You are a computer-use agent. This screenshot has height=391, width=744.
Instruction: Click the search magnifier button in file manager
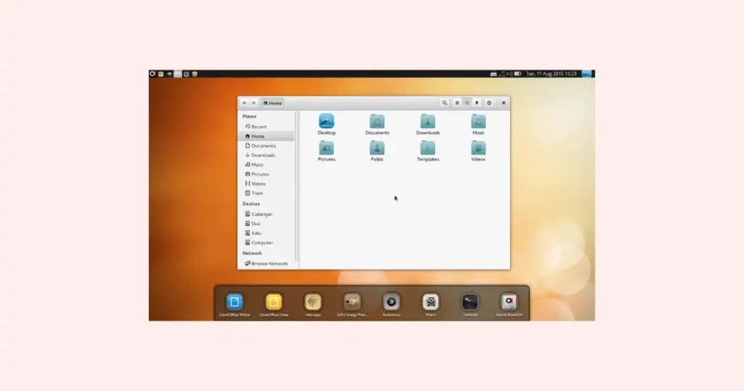[445, 103]
